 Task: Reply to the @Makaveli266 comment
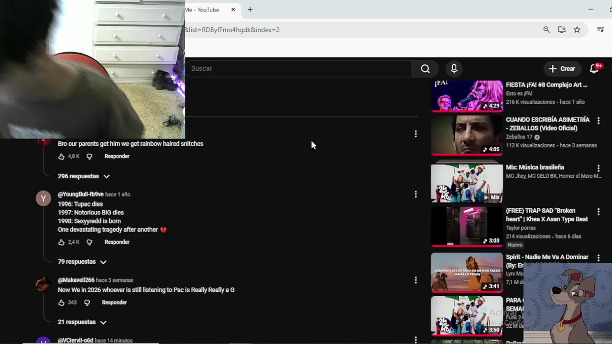point(114,302)
